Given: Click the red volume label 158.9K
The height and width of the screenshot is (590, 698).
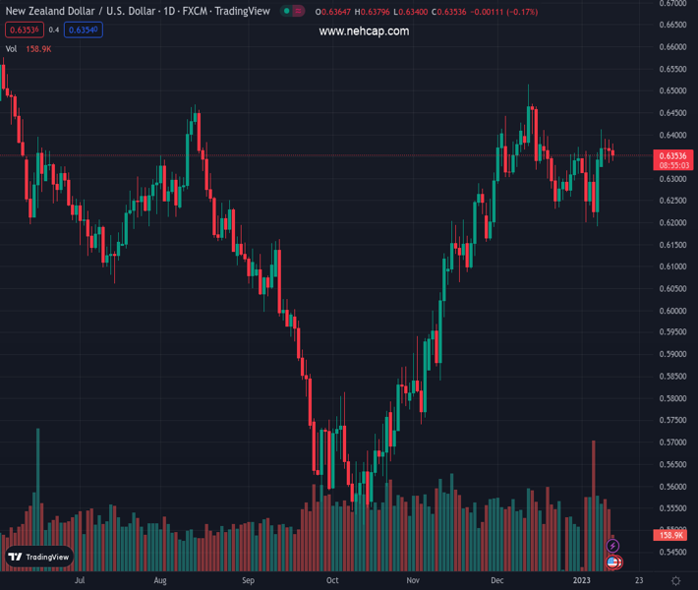Looking at the screenshot, I should pyautogui.click(x=673, y=535).
